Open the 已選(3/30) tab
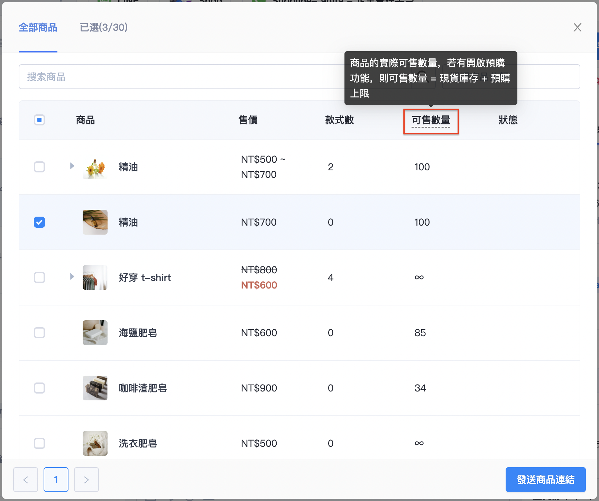The image size is (599, 501). 104,27
